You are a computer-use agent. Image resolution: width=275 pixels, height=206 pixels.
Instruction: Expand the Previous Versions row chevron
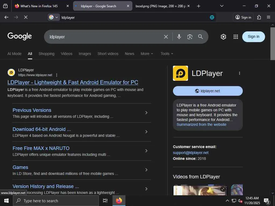(x=146, y=113)
